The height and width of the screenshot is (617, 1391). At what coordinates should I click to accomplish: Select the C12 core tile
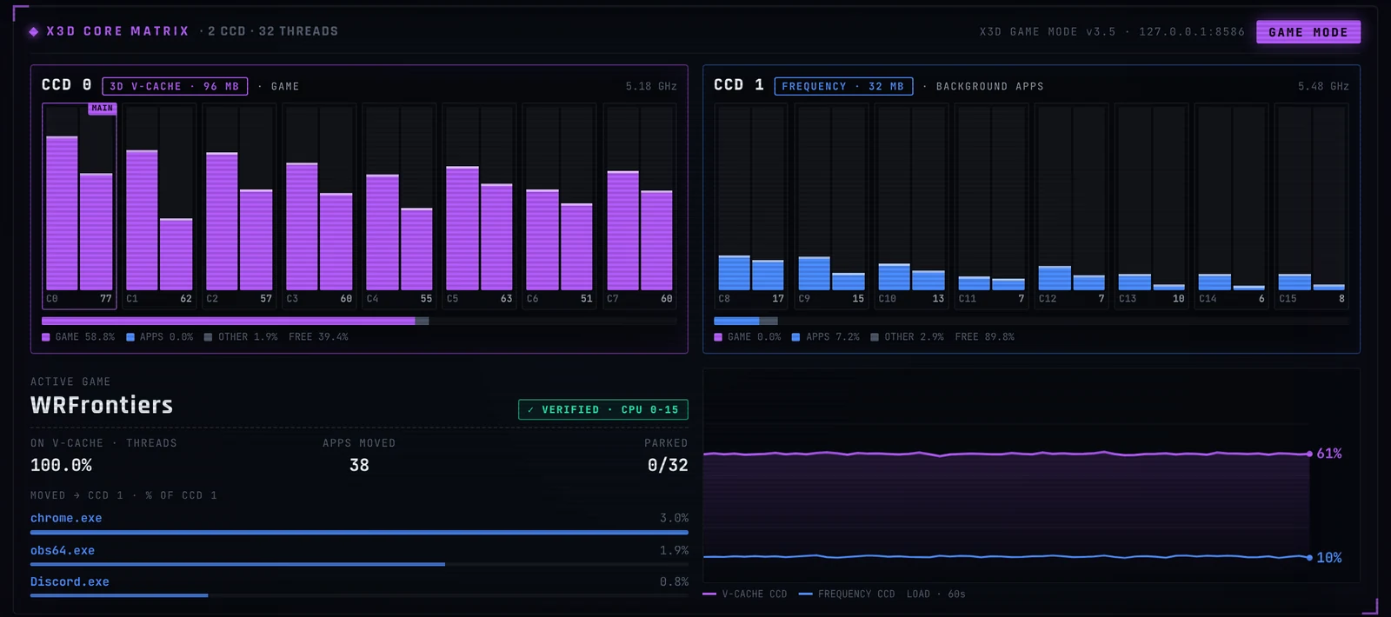1071,206
